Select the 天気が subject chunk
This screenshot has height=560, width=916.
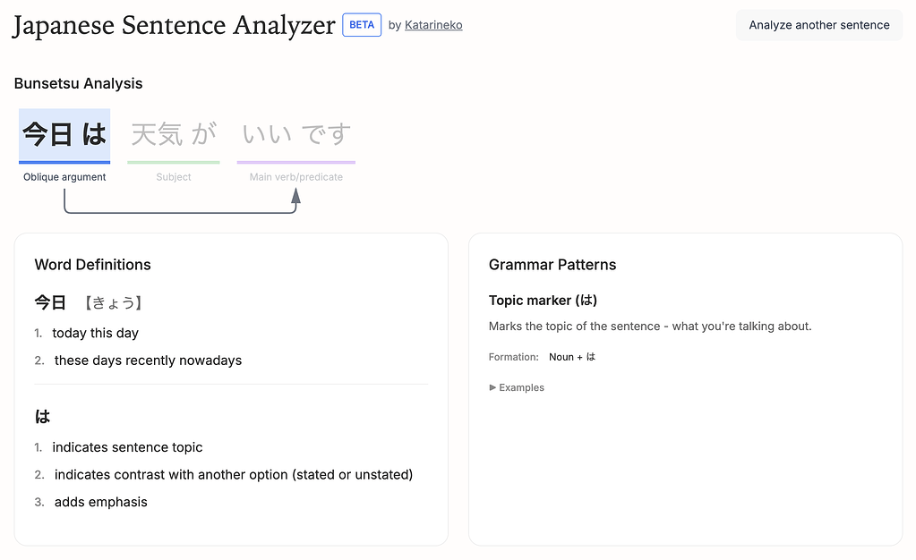point(173,133)
